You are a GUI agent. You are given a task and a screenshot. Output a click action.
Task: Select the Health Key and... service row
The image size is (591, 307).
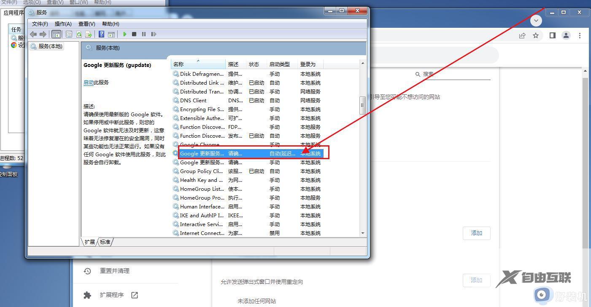coord(247,180)
